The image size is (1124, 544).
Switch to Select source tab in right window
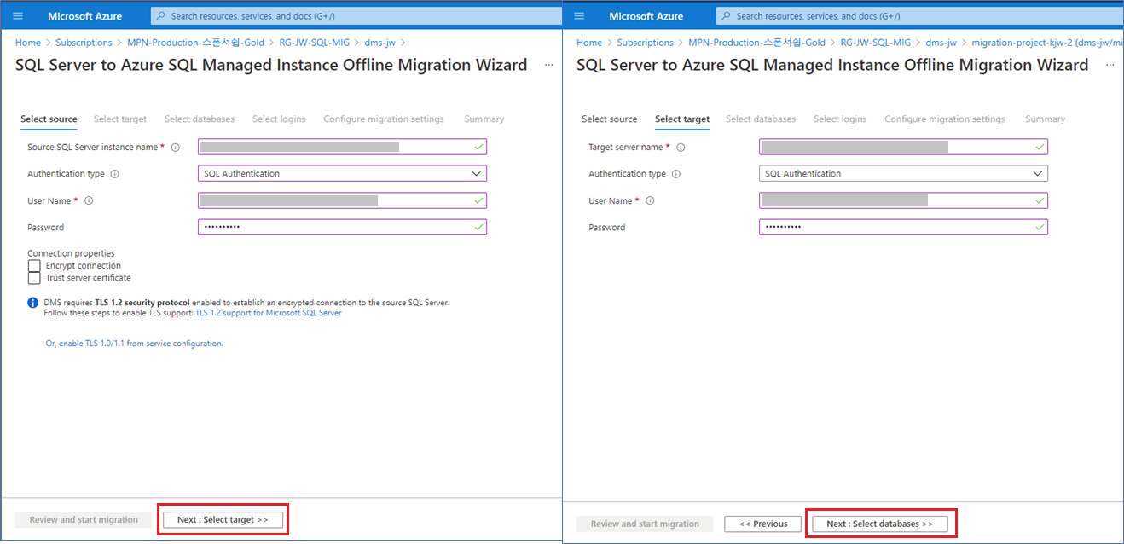pos(610,119)
